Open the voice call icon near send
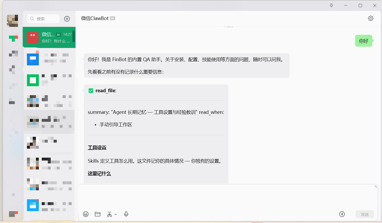382x223 pixels. [342, 214]
